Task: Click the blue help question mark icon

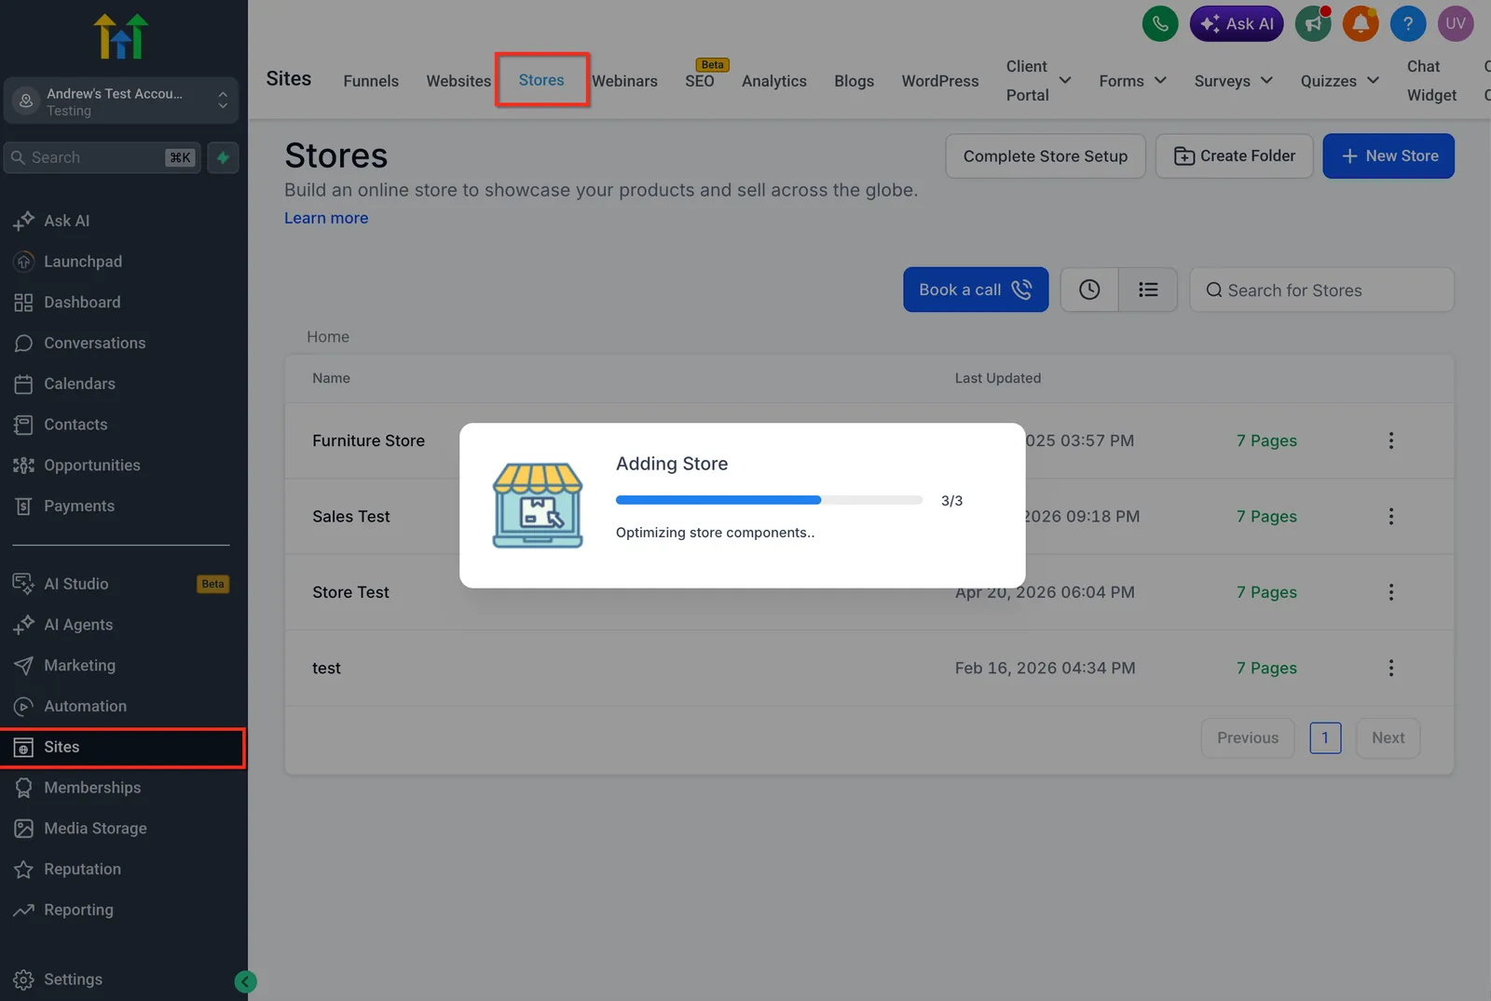Action: (1408, 24)
